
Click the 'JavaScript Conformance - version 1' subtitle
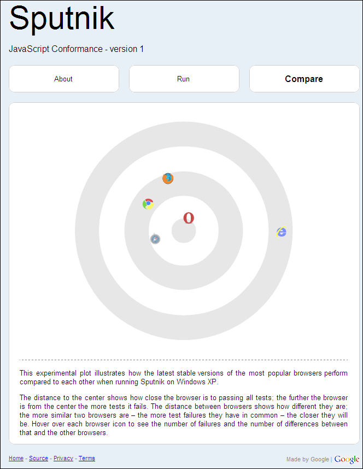pyautogui.click(x=77, y=49)
